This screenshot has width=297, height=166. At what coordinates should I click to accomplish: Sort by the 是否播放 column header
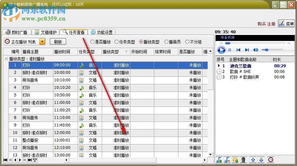(x=190, y=52)
